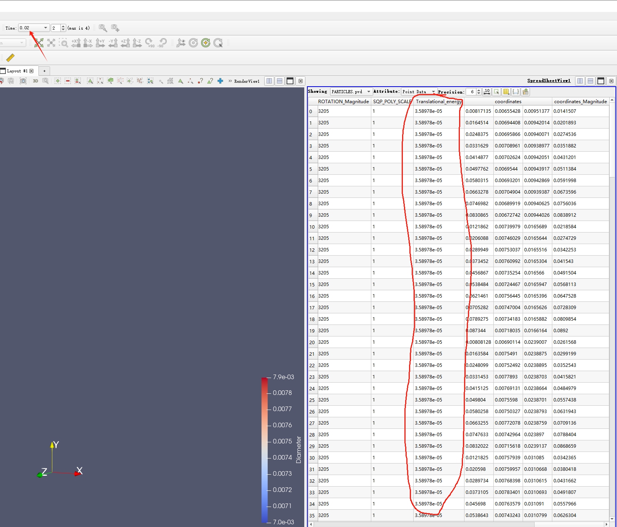Rotate view 90 degrees clockwise

[150, 43]
